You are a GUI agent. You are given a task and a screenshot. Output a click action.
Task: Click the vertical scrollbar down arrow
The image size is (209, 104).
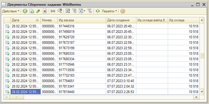[x=202, y=92]
